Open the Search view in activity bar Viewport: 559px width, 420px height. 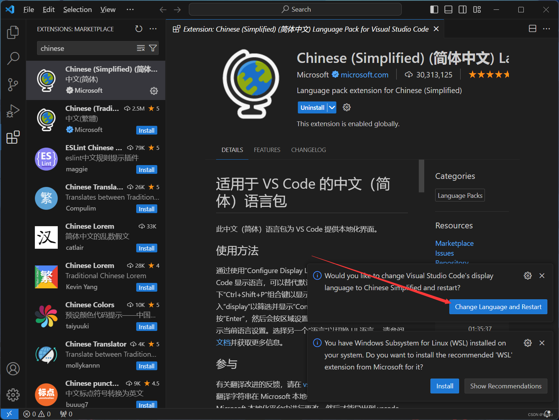coord(13,58)
